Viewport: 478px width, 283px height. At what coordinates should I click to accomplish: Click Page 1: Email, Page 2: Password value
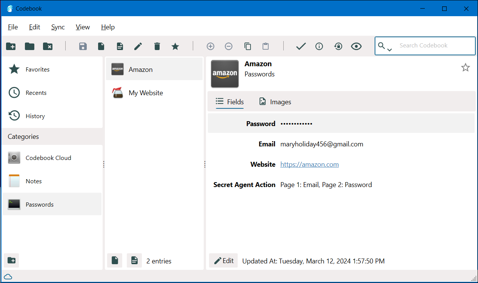326,185
